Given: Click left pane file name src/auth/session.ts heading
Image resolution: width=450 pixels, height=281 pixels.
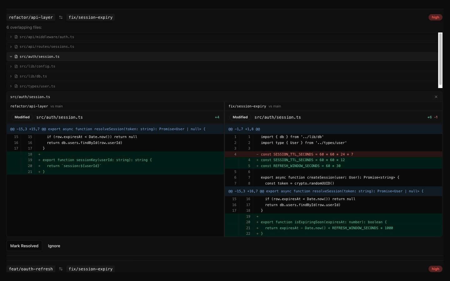Looking at the screenshot, I should pyautogui.click(x=60, y=117).
